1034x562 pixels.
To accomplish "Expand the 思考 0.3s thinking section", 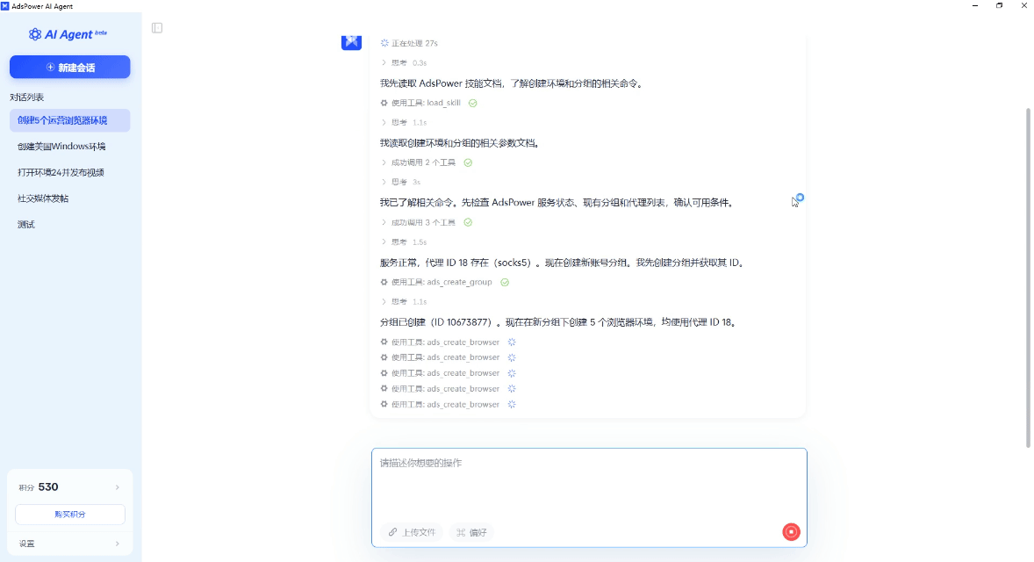I will [x=404, y=62].
